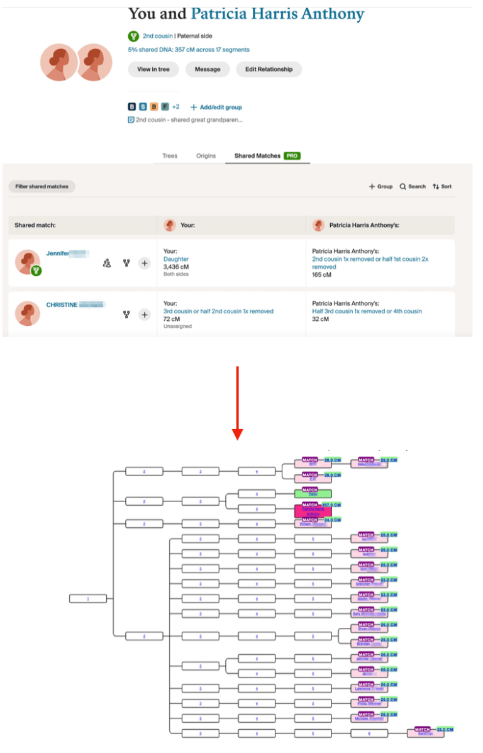Open Patricia Harris Anthony's profile link

pyautogui.click(x=279, y=14)
